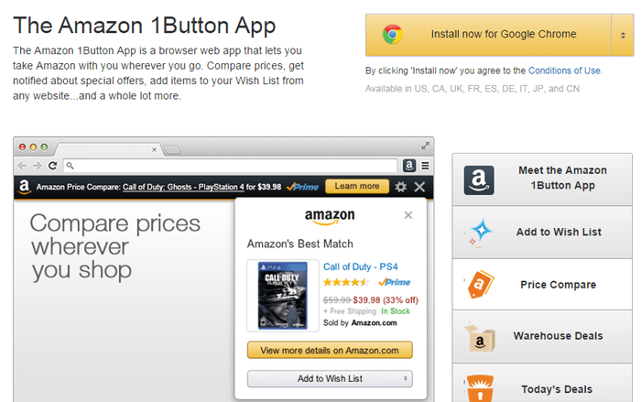The width and height of the screenshot is (641, 402).
Task: Click the Amazon 1Button extension icon
Action: (410, 166)
